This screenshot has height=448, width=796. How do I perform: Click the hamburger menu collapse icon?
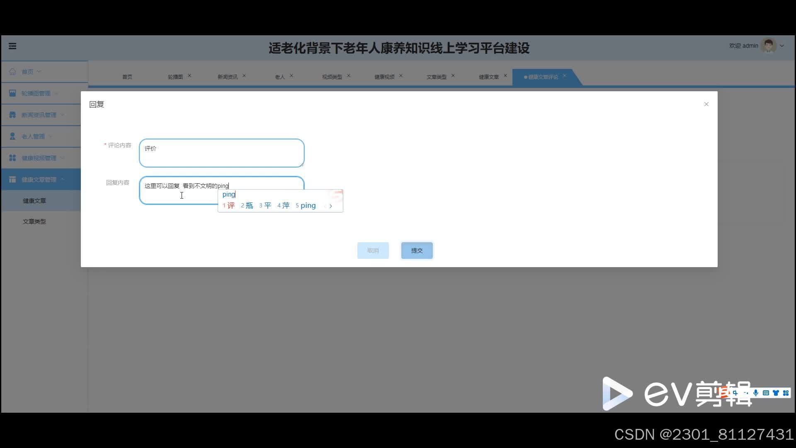click(12, 46)
